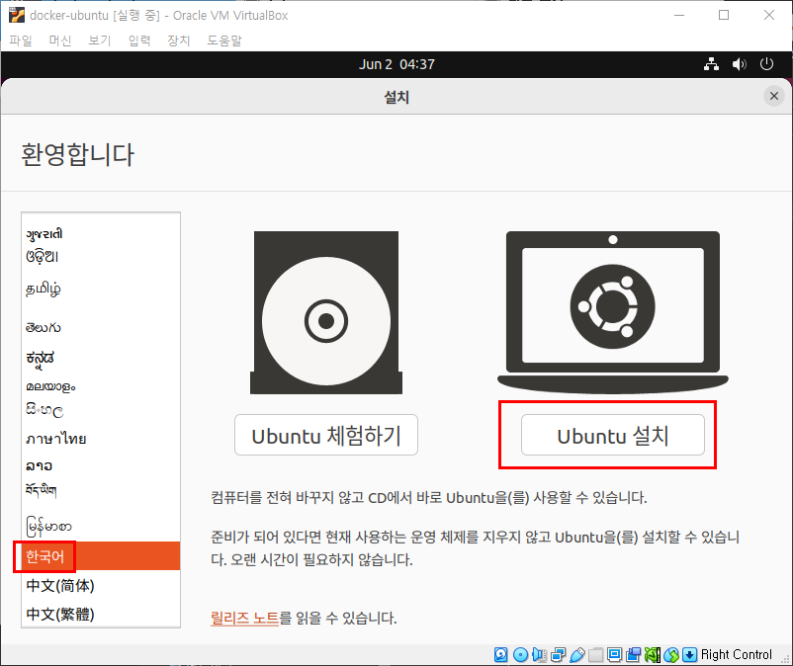Viewport: 793px width, 666px height.
Task: Select ગુજરાતી in the language list
Action: 101,234
